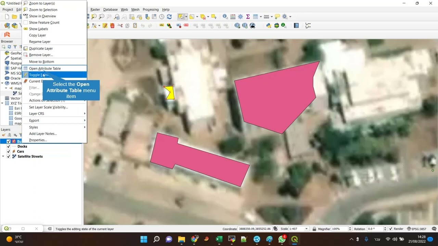Click the yellow abc label tool icon

(162, 26)
